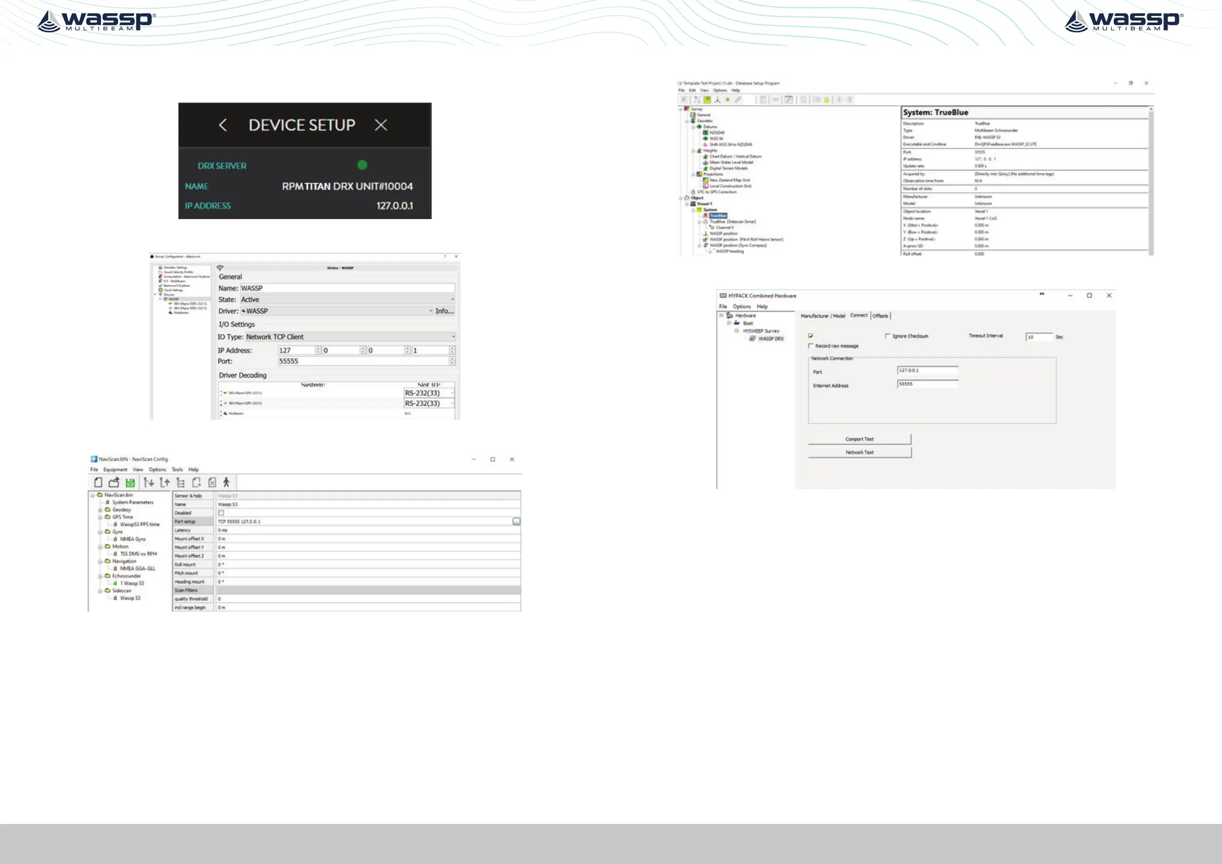
Task: Click the open folder icon in NaviScan toolbar
Action: pyautogui.click(x=114, y=483)
